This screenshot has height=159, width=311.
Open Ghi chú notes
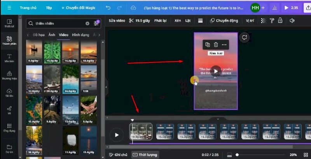[x=118, y=155]
